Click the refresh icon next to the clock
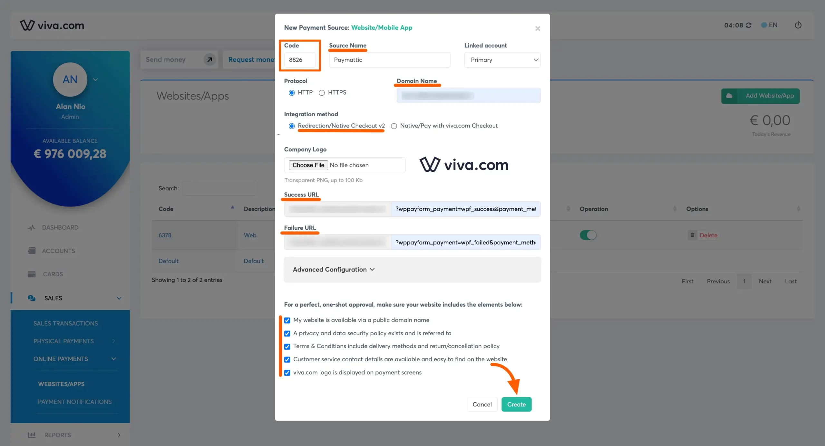The height and width of the screenshot is (446, 825). pyautogui.click(x=749, y=25)
